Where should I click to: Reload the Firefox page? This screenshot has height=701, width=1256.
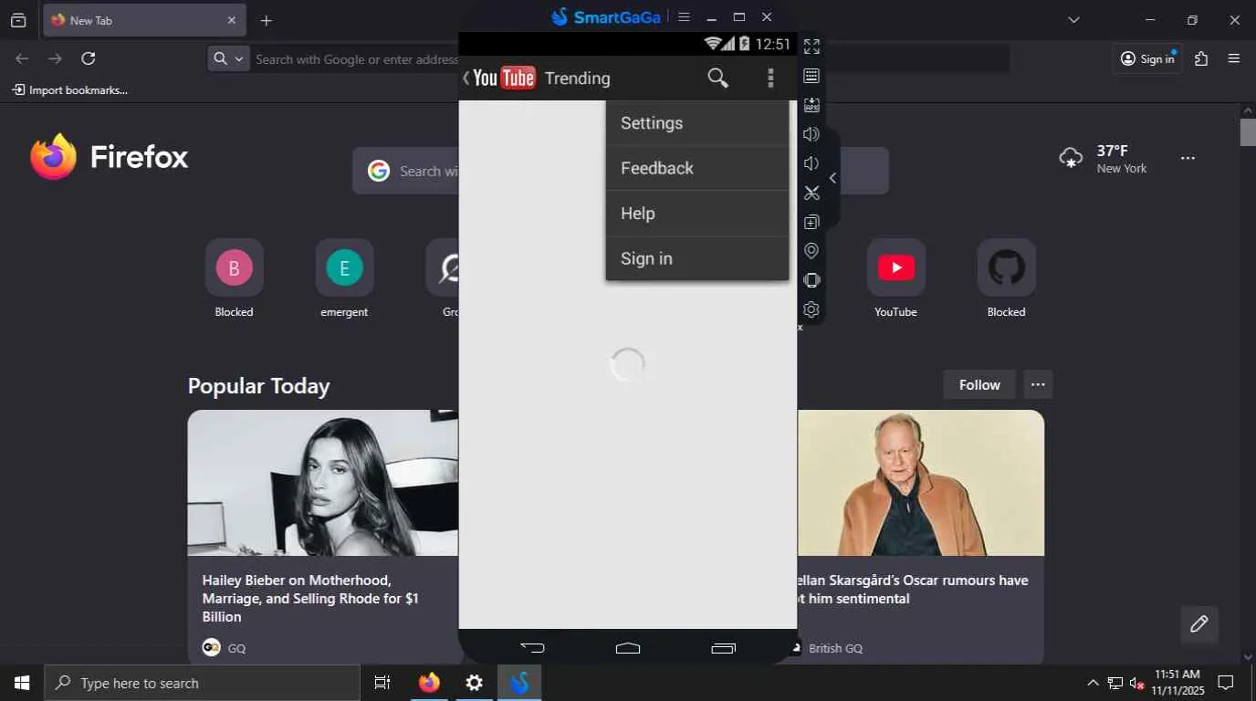pos(89,58)
